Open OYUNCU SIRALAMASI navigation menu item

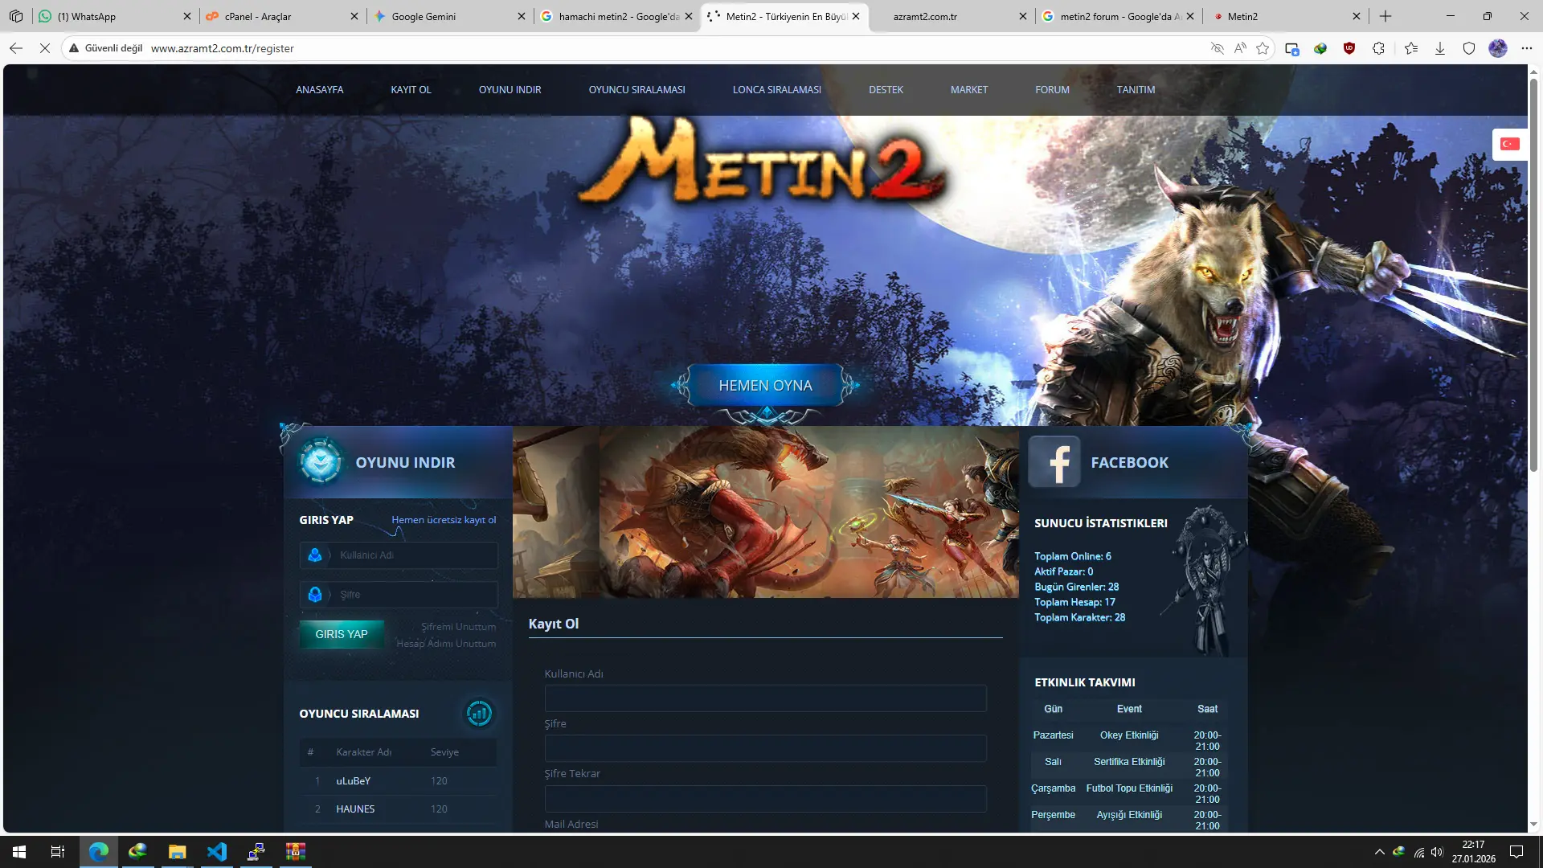point(636,90)
